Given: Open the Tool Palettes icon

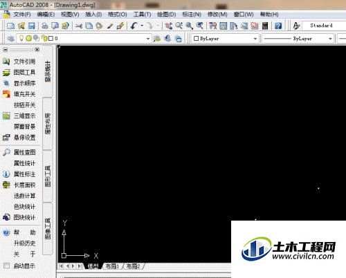Looking at the screenshot, I should (x=234, y=26).
